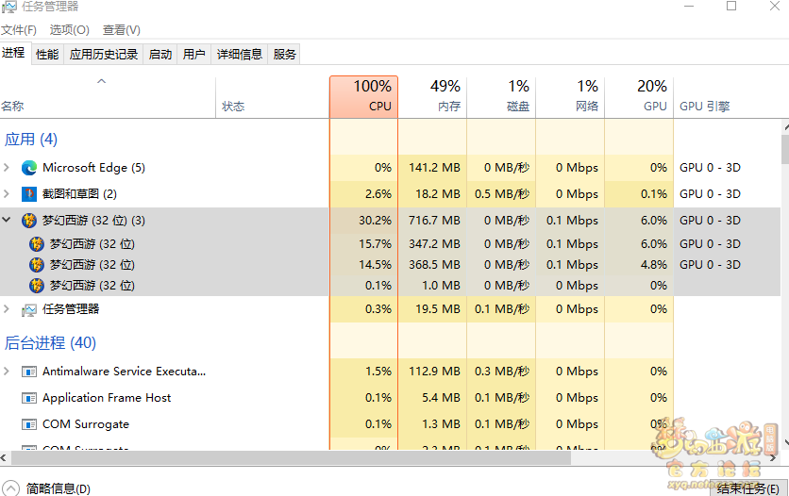Switch to the 启动 tab
Screen dimensions: 789x496
coord(160,55)
